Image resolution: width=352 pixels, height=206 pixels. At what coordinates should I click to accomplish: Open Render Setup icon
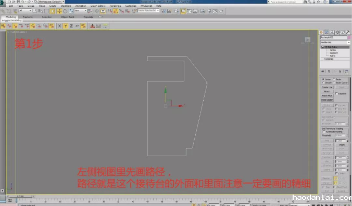(209, 11)
